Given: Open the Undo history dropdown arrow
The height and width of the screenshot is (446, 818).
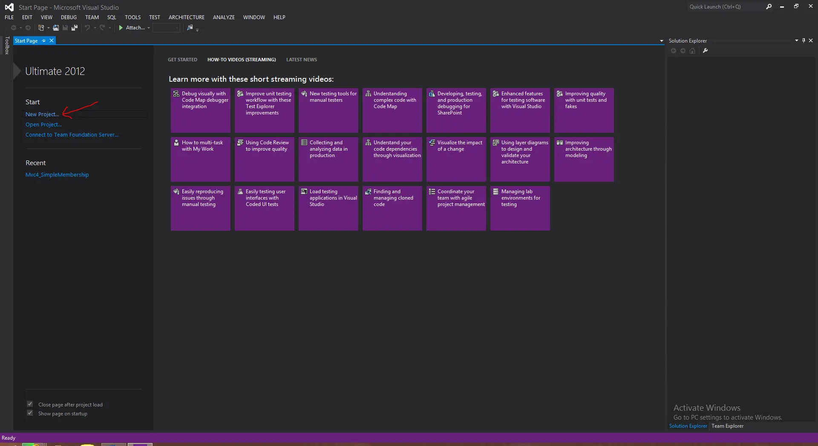Looking at the screenshot, I should 95,28.
